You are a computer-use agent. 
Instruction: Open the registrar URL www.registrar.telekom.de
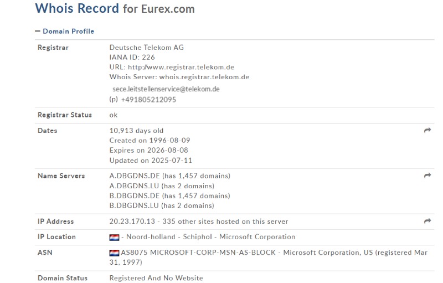click(x=181, y=67)
